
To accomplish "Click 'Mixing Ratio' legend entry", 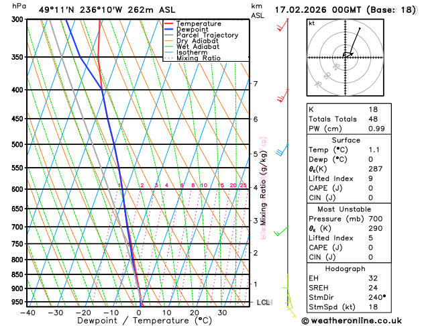I will pos(199,58).
